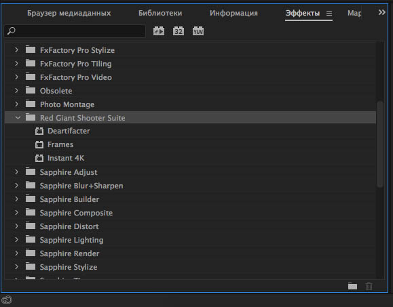Select the Obsolete folder label
The height and width of the screenshot is (307, 393).
coord(56,91)
